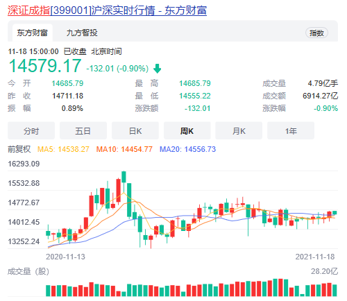This screenshot has width=347, height=301.
Task: Click the 昨收 value 14711.18
Action: pos(67,96)
